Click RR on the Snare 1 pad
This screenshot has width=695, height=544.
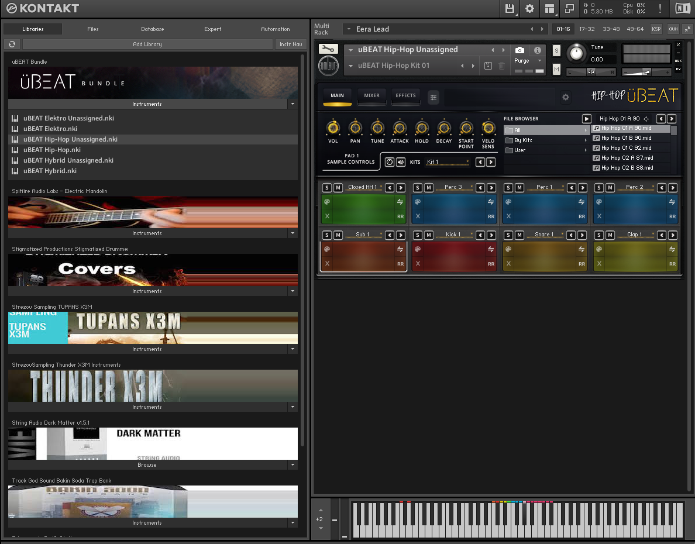point(582,264)
